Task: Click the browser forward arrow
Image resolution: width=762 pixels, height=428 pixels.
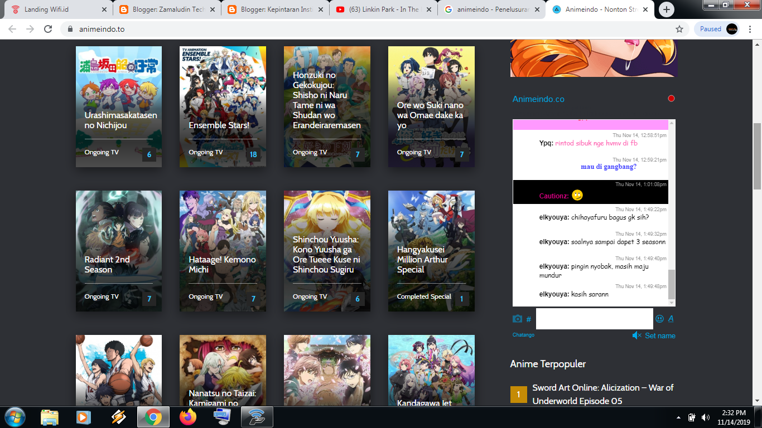Action: [x=30, y=29]
